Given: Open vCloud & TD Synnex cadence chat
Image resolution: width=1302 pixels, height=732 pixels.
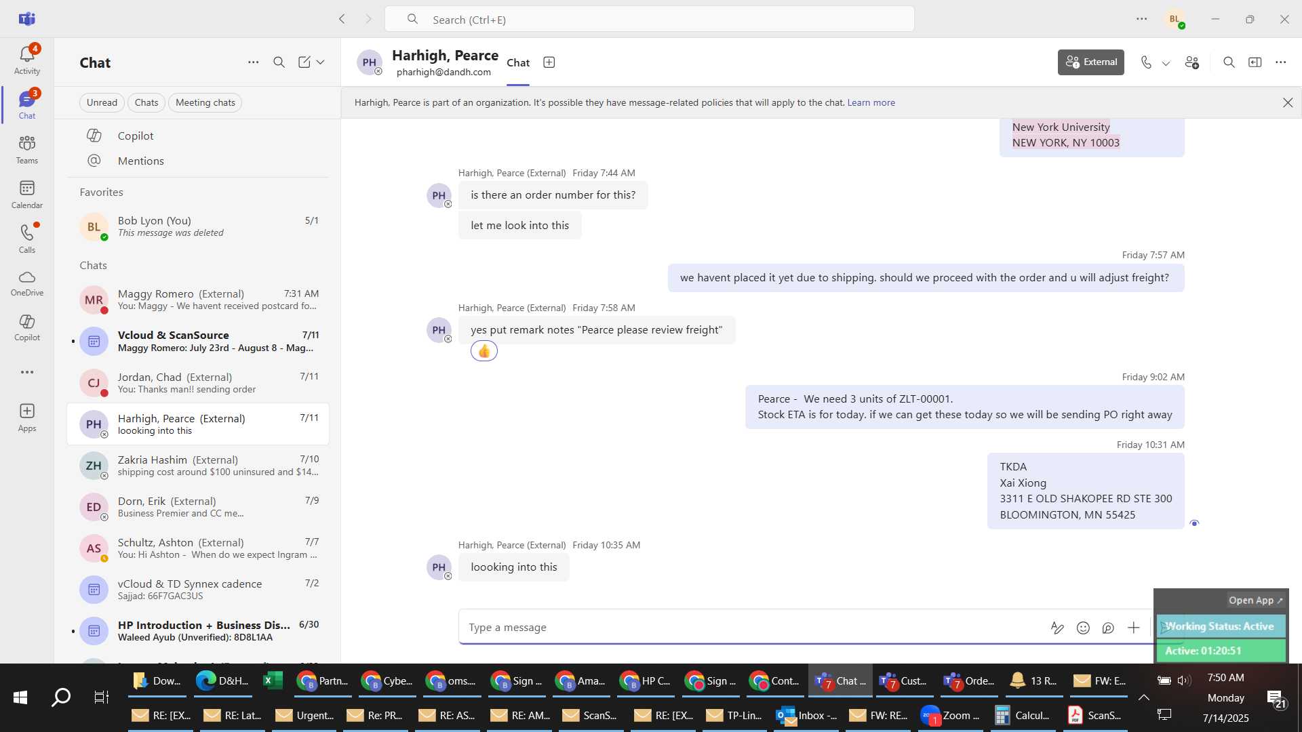Looking at the screenshot, I should pyautogui.click(x=198, y=589).
